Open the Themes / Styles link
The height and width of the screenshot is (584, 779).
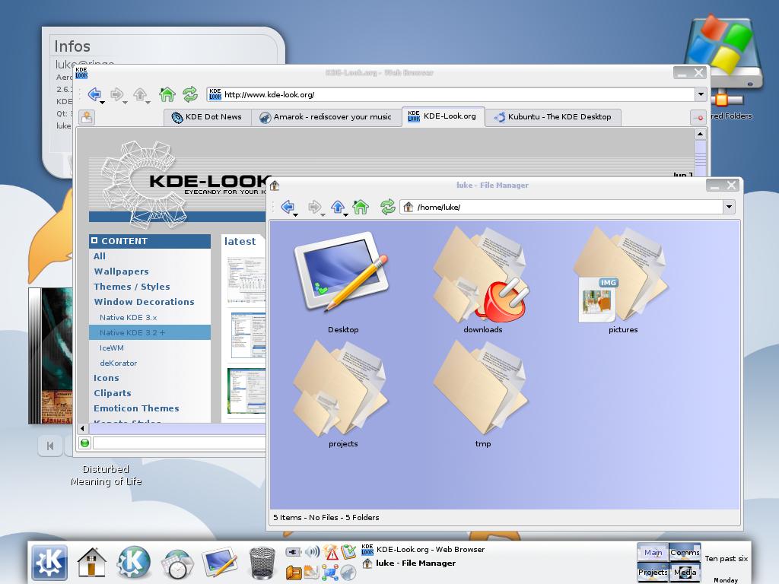(x=132, y=287)
